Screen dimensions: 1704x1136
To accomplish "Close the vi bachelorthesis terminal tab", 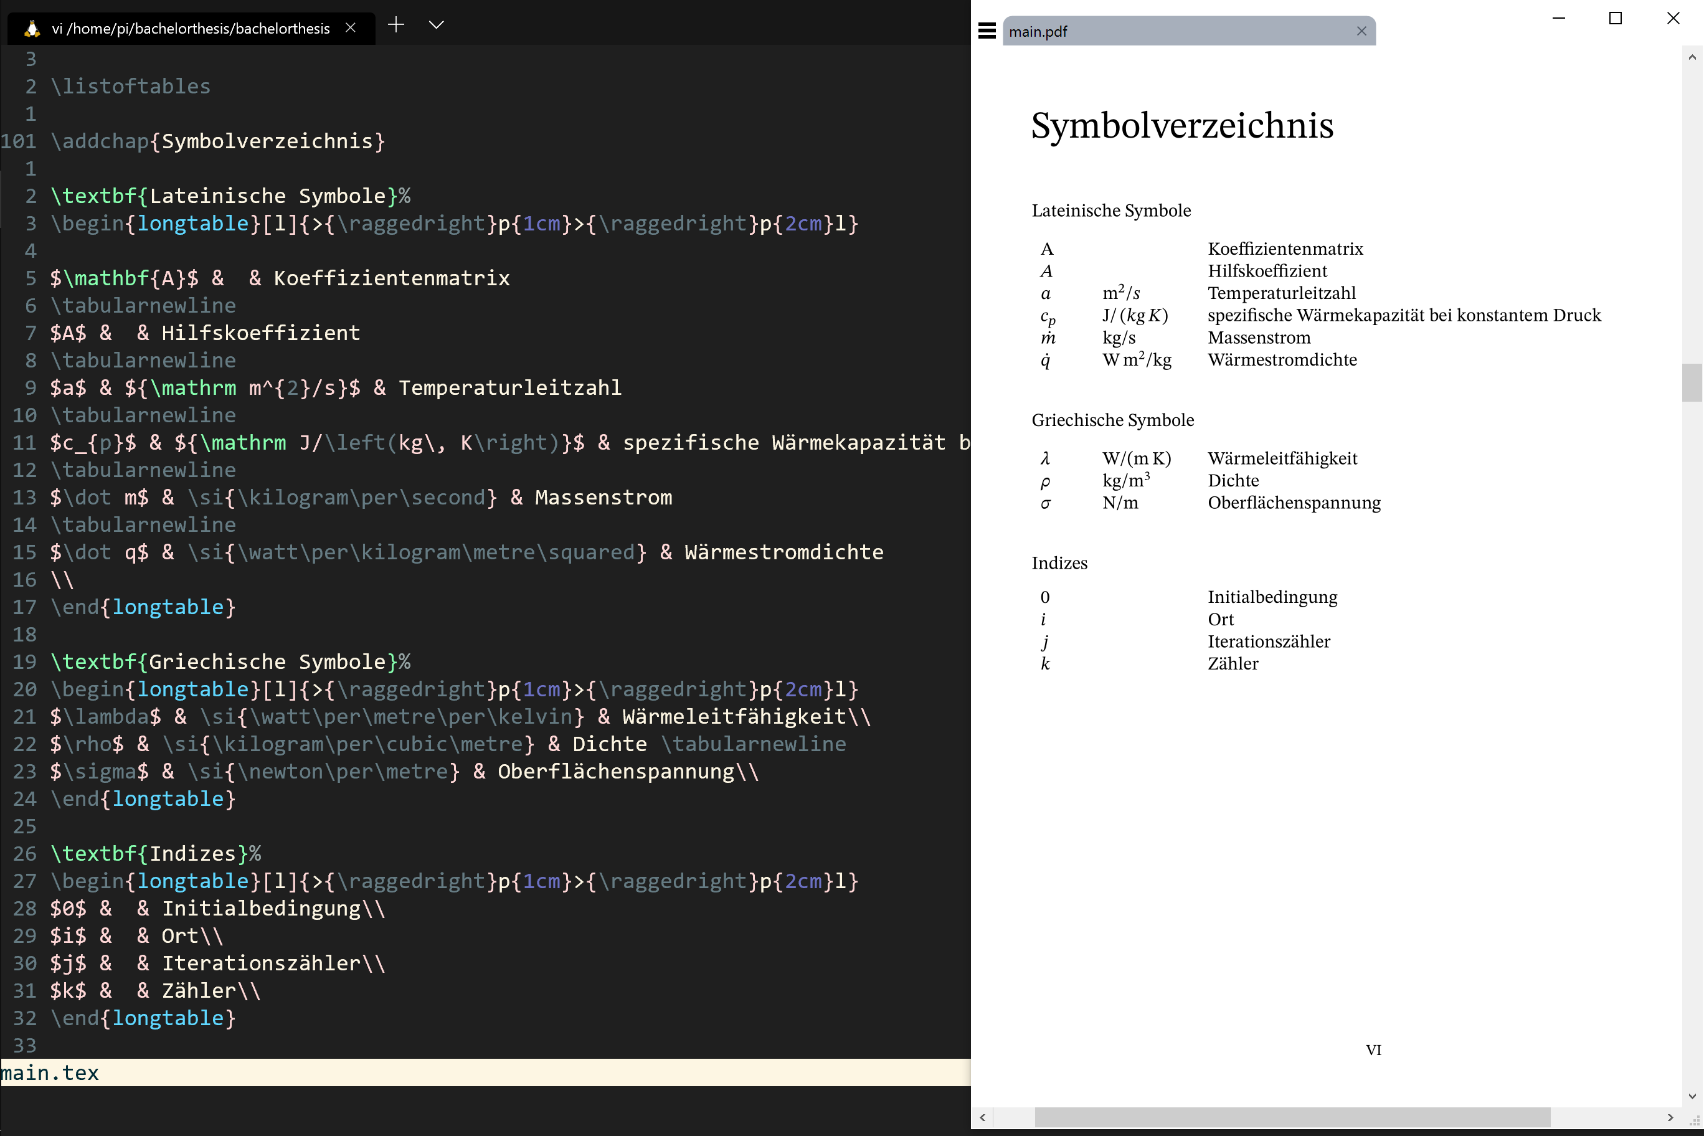I will (351, 28).
